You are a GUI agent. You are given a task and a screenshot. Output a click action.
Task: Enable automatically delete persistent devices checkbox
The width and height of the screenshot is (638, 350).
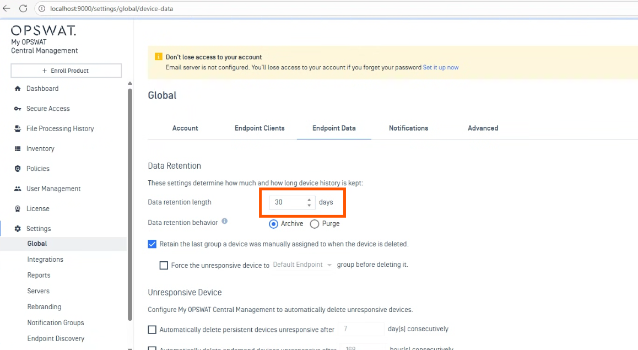pyautogui.click(x=153, y=330)
